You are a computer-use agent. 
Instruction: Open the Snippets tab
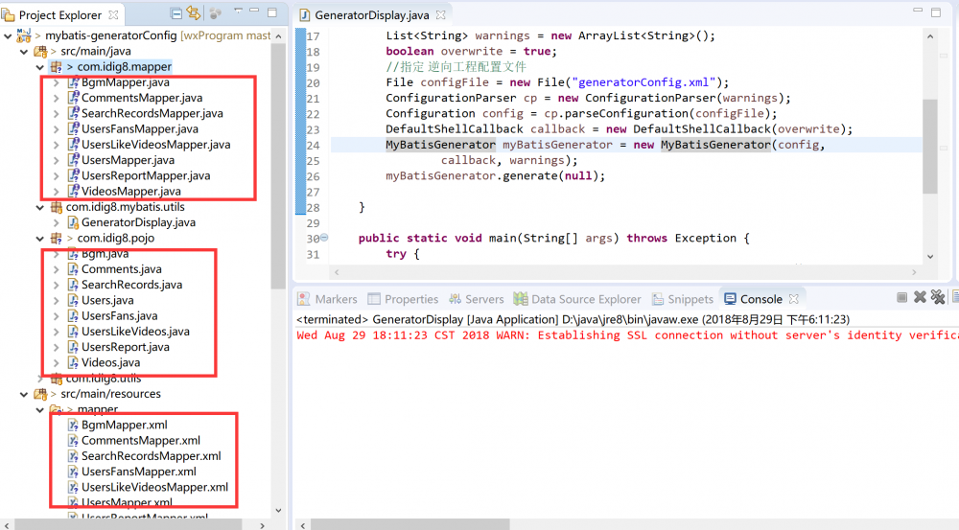point(683,299)
